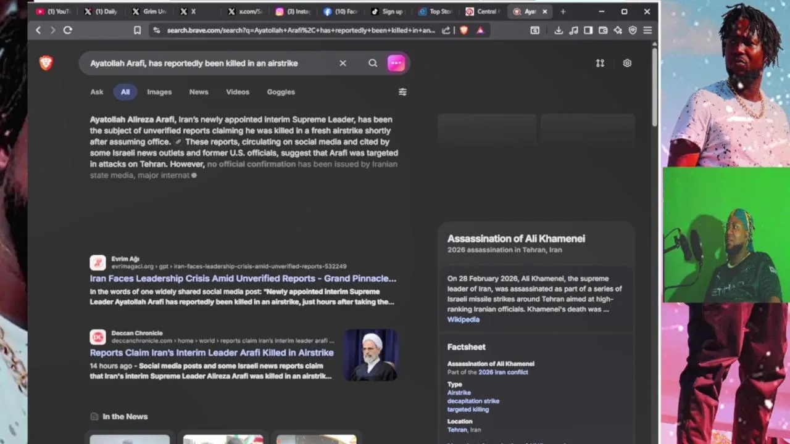Reload the page with the refresh icon
Screen dimensions: 790x444
[x=68, y=30]
